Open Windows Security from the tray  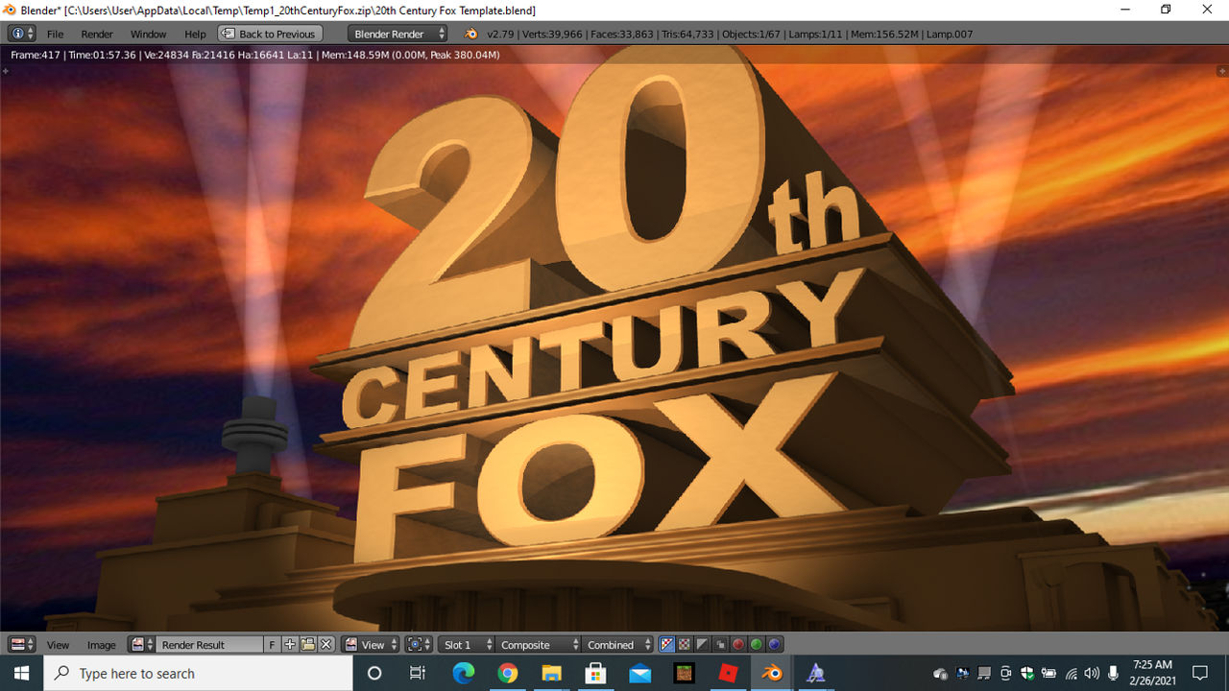(1027, 674)
